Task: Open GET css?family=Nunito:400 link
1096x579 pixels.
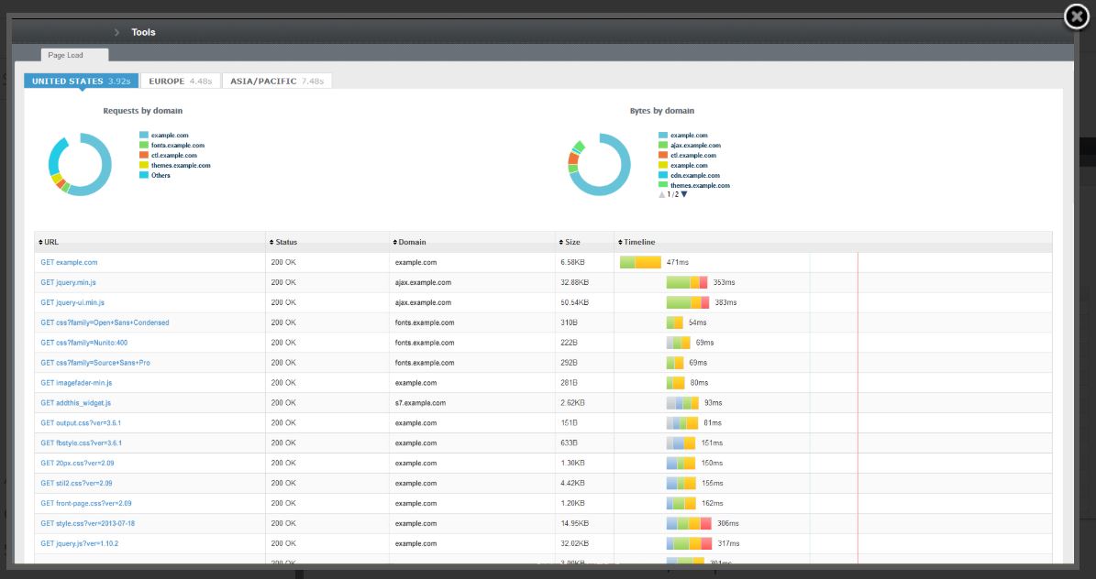Action: [83, 343]
